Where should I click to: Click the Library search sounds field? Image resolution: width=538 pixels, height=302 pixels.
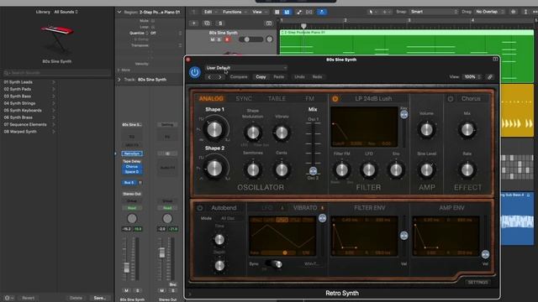click(56, 73)
